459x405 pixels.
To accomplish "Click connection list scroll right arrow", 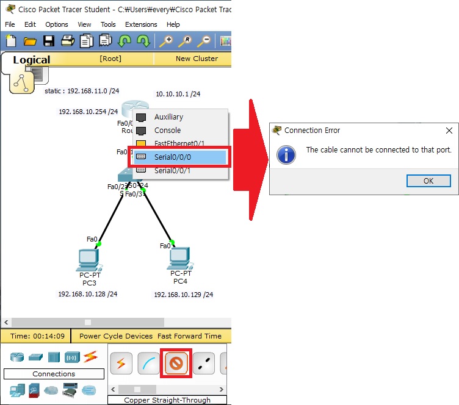I will pos(222,389).
